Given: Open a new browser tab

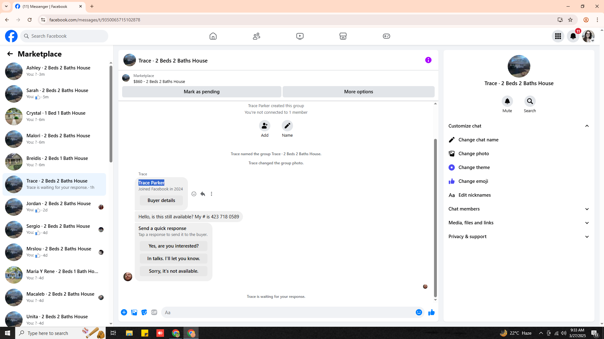Looking at the screenshot, I should coord(92,6).
